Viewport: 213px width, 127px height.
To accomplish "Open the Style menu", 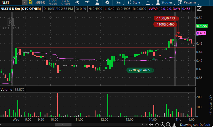I will tap(134, 2).
